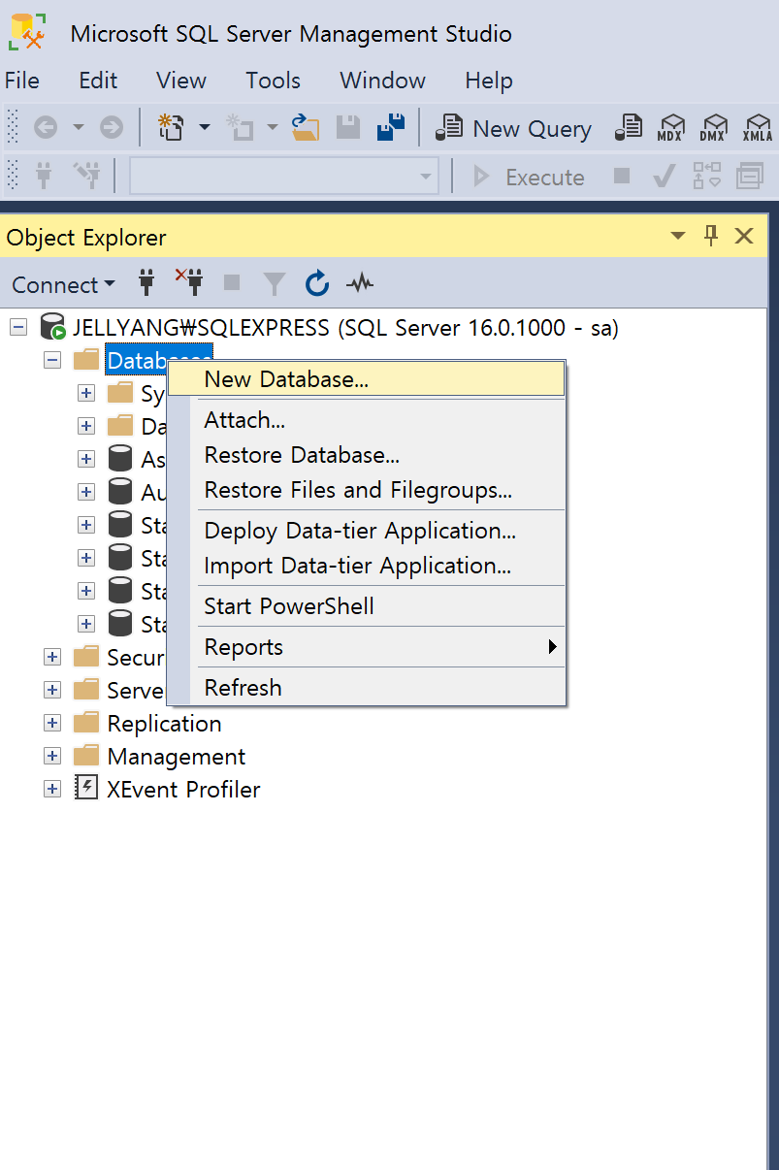The image size is (779, 1170).
Task: Click the Stop square icon in Object Explorer
Action: click(x=232, y=283)
